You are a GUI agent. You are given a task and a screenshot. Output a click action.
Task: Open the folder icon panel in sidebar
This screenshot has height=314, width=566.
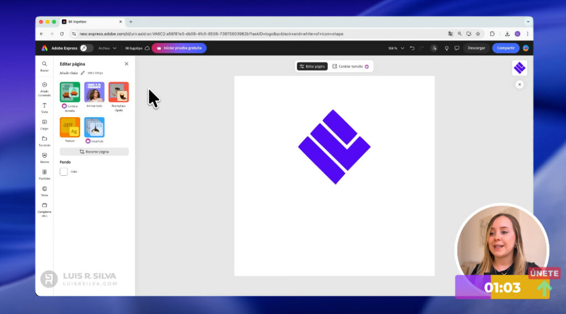pos(44,141)
